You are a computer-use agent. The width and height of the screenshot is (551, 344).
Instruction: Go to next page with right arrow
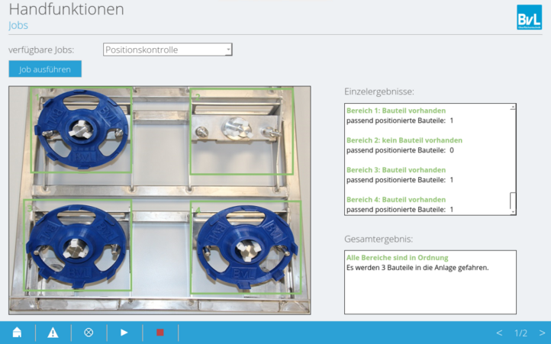coord(542,333)
